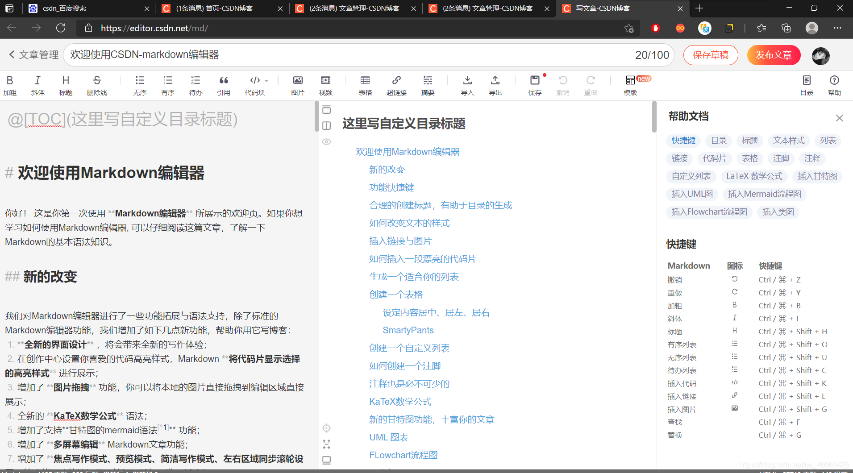Insert a hyperlink with 超链接 tool
This screenshot has width=853, height=473.
[396, 85]
